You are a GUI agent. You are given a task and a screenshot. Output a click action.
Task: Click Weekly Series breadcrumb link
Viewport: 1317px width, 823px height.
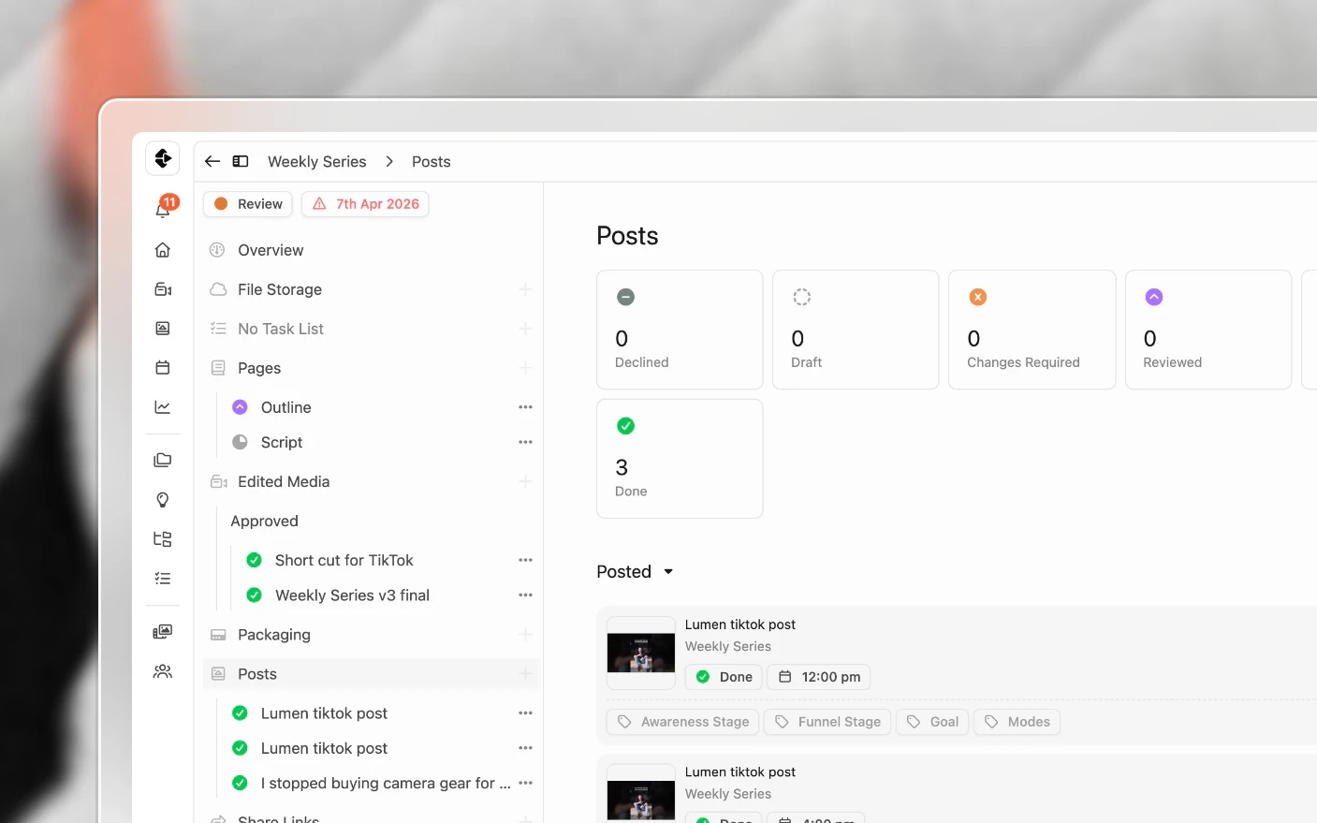317,161
